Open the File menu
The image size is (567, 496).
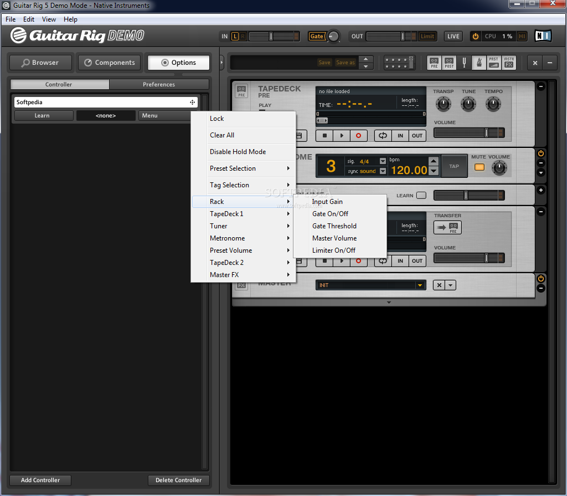11,19
